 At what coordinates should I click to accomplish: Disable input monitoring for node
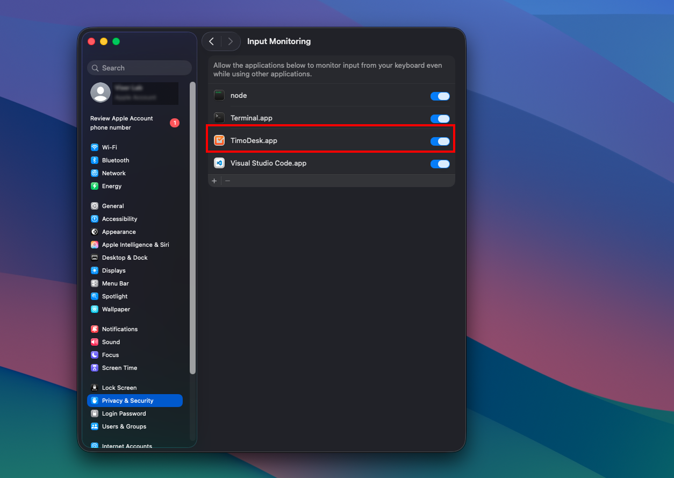[x=440, y=96]
